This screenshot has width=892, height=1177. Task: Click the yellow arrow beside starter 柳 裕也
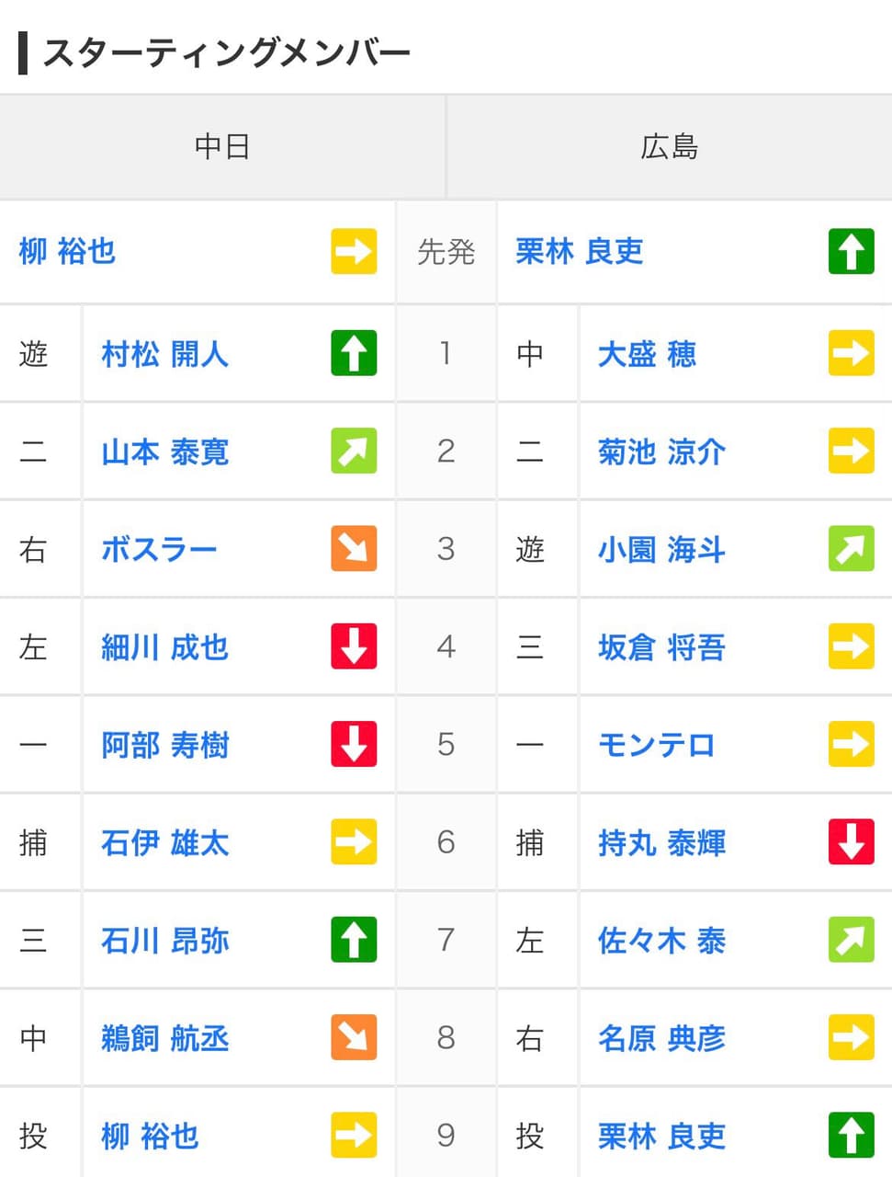[354, 251]
